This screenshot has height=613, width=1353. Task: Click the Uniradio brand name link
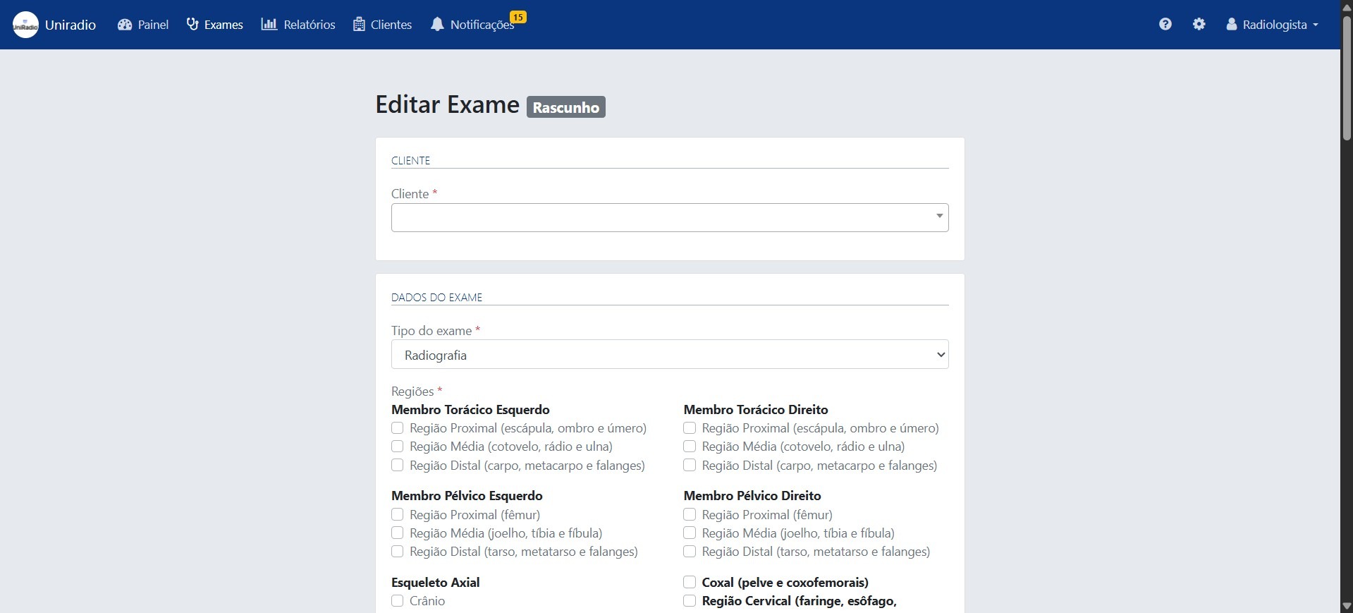(x=71, y=25)
